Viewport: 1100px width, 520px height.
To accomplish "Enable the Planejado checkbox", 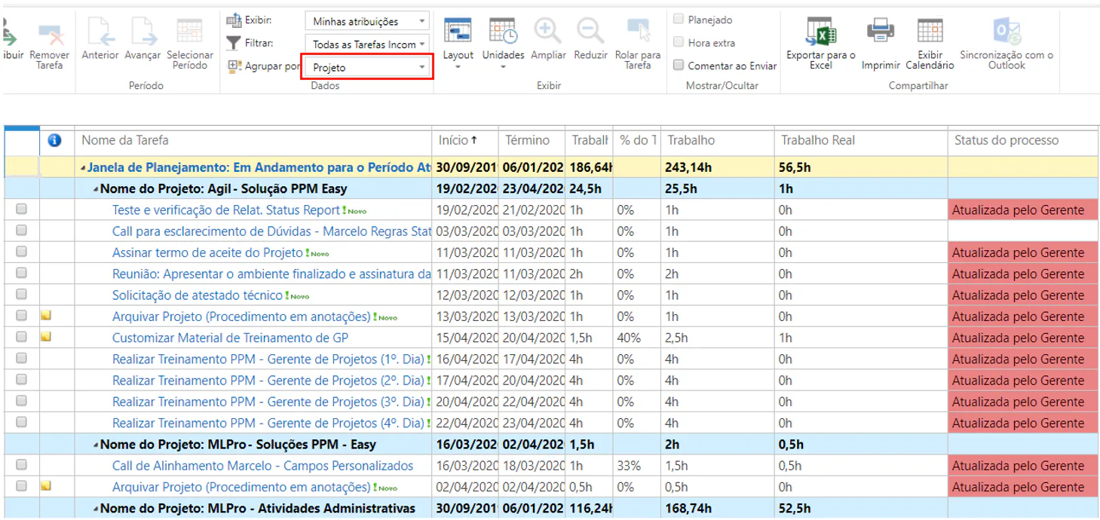I will tap(679, 20).
